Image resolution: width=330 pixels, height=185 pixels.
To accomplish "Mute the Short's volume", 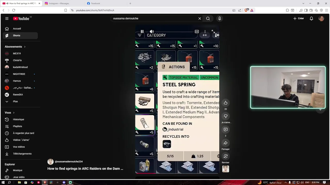I will pyautogui.click(x=152, y=32).
